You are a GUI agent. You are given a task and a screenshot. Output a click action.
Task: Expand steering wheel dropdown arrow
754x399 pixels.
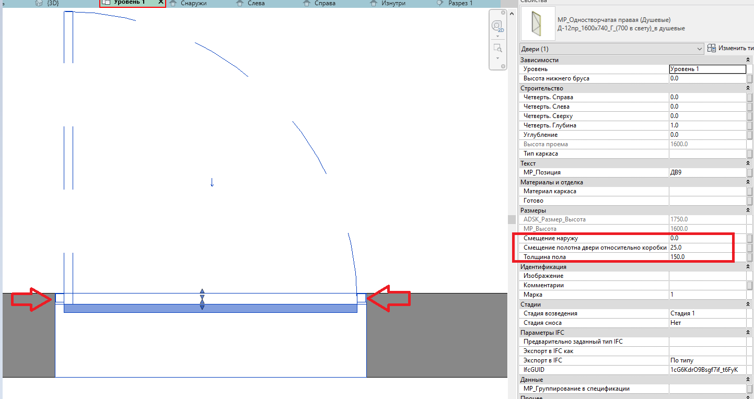pyautogui.click(x=497, y=37)
